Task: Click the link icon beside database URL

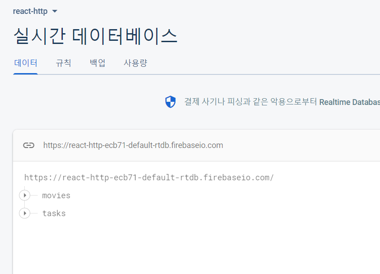Action: [x=29, y=145]
